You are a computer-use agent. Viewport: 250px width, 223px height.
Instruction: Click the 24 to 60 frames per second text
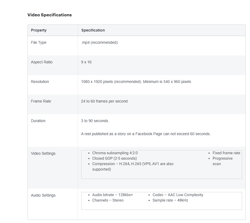[104, 101]
